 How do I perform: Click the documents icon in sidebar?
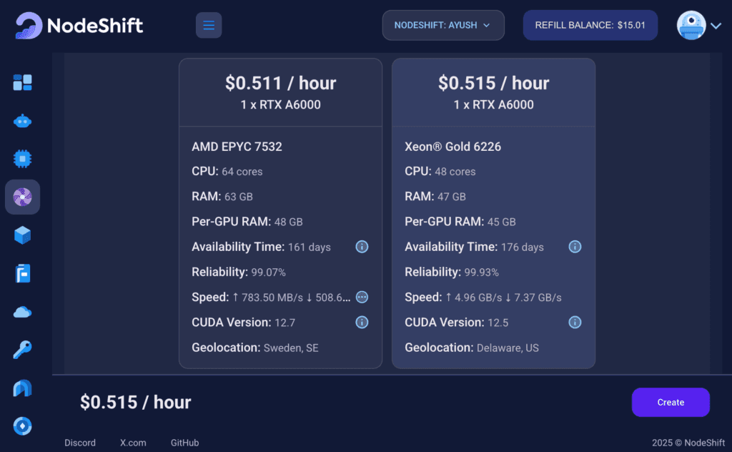(x=22, y=273)
